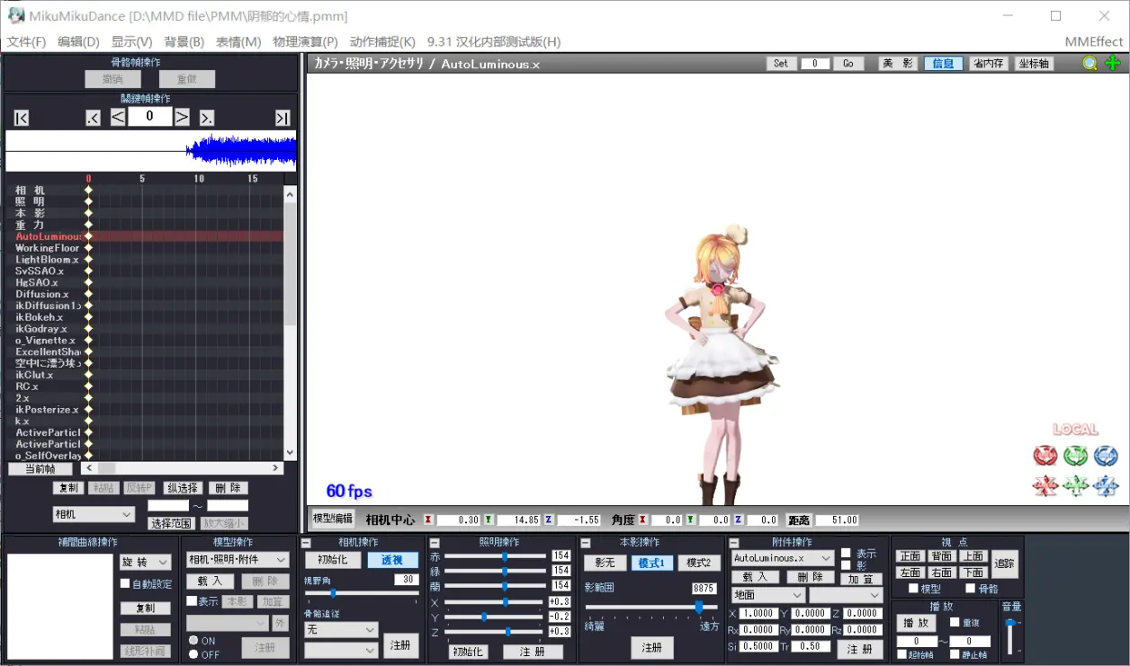Open the 地面 dropdown in 附件操作

tap(767, 595)
